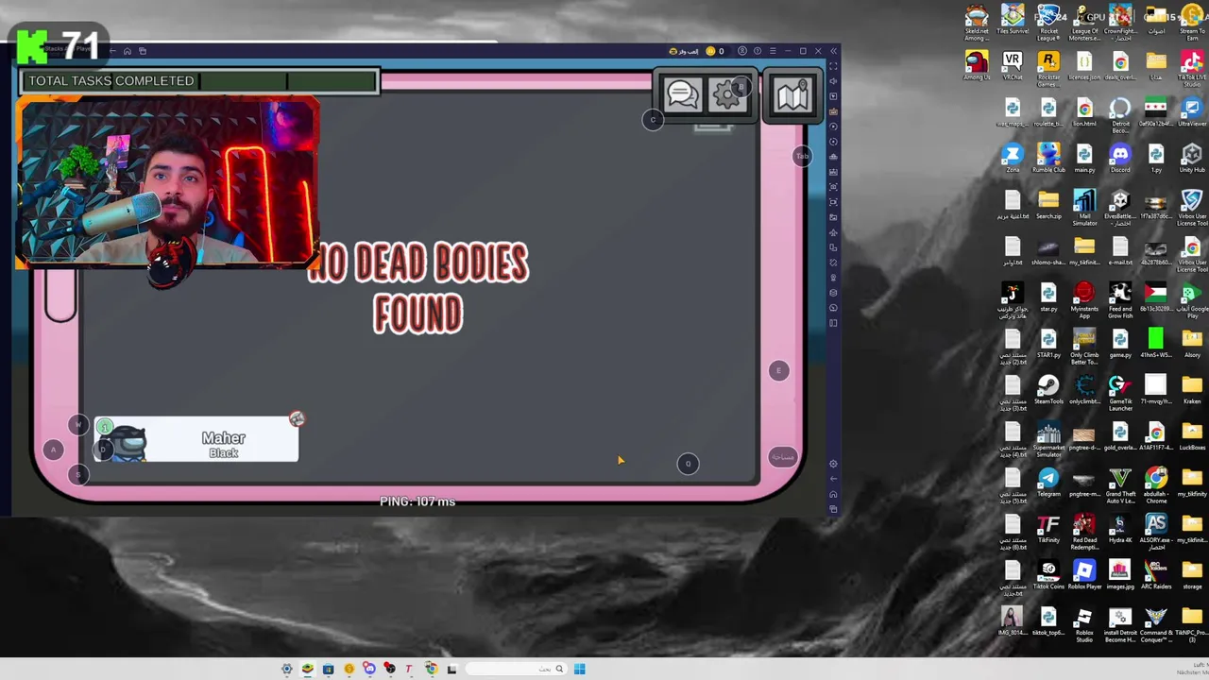Open Hydra 4K desktop shortcut
This screenshot has height=680, width=1209.
pos(1120,529)
